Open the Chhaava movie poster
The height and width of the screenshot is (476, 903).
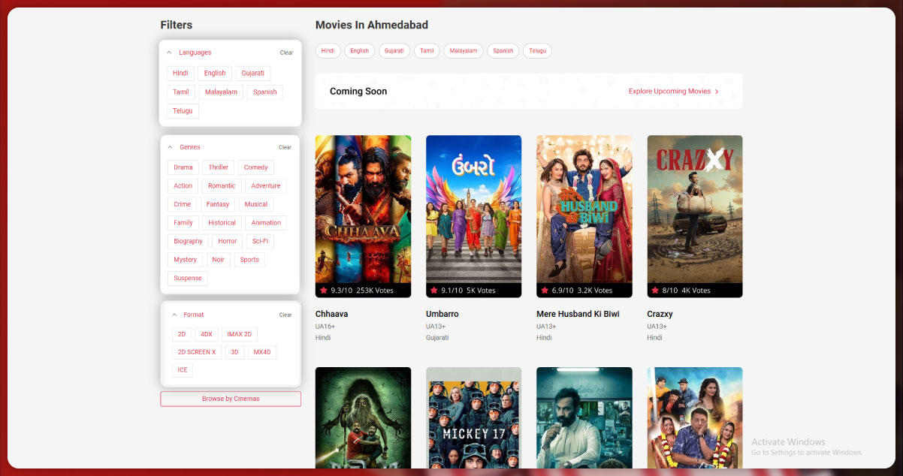(364, 216)
